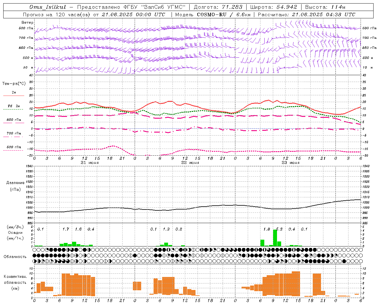This screenshot has width=378, height=303.
Task: Click the right 700 гПа wind level label
Action: click(x=369, y=38)
